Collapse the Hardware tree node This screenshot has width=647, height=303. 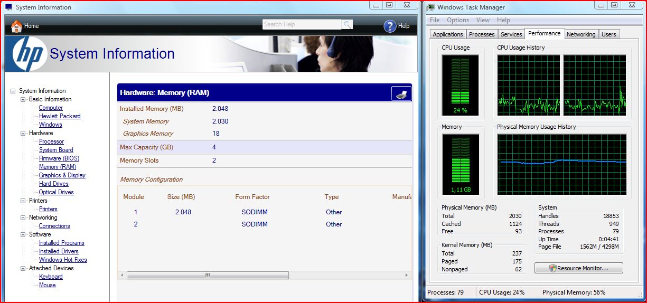(23, 133)
